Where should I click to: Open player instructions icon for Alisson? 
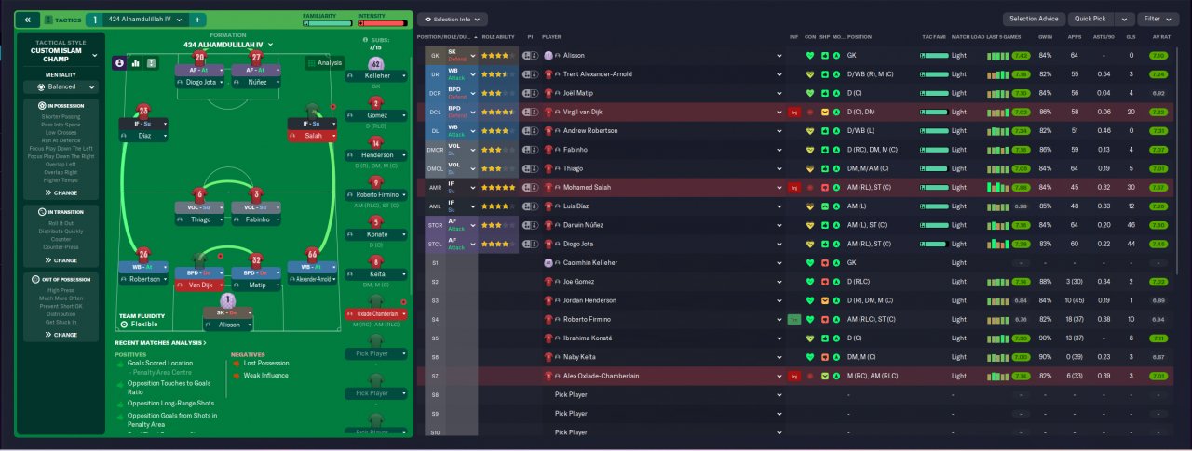[x=528, y=56]
